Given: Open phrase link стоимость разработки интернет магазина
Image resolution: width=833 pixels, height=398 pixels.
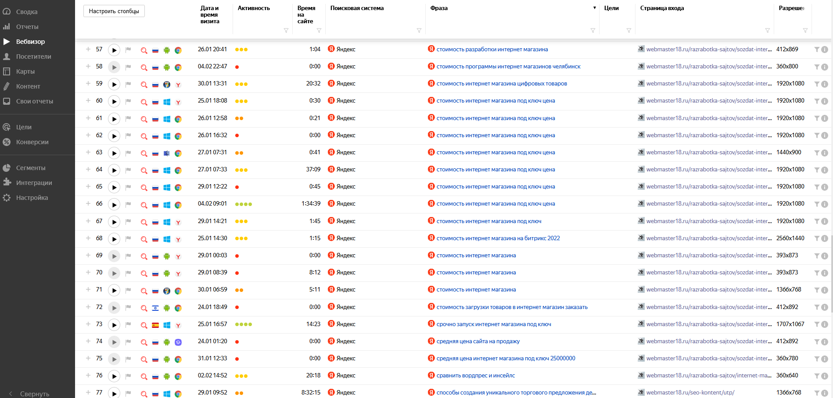Looking at the screenshot, I should [x=492, y=50].
